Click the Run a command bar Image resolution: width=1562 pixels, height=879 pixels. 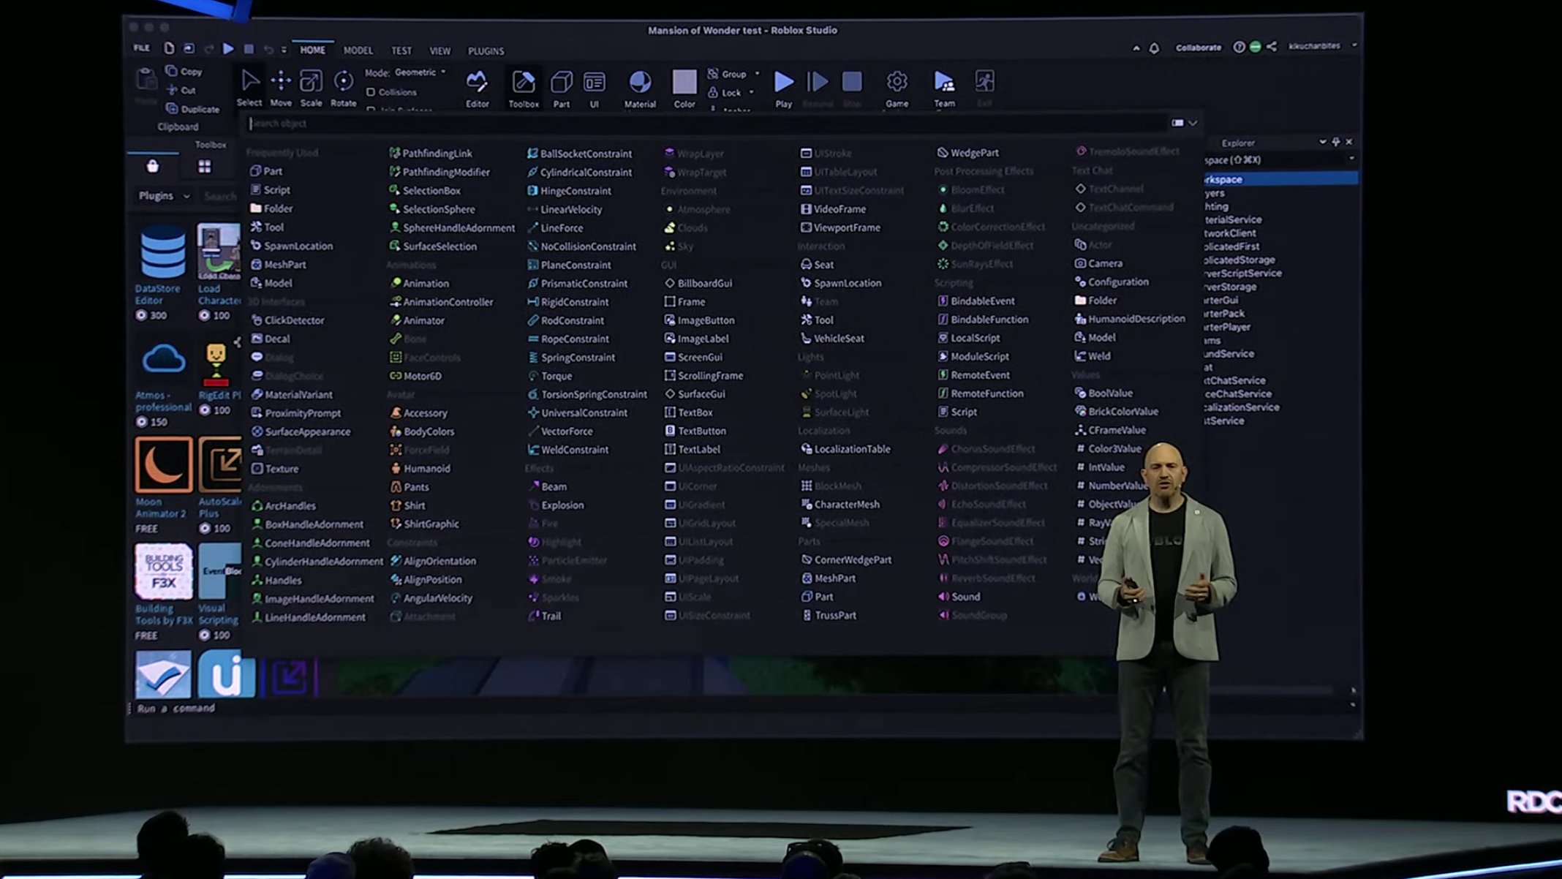(x=739, y=708)
